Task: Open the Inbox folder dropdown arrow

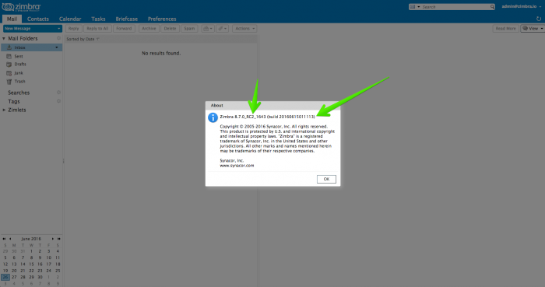Action: [x=57, y=47]
